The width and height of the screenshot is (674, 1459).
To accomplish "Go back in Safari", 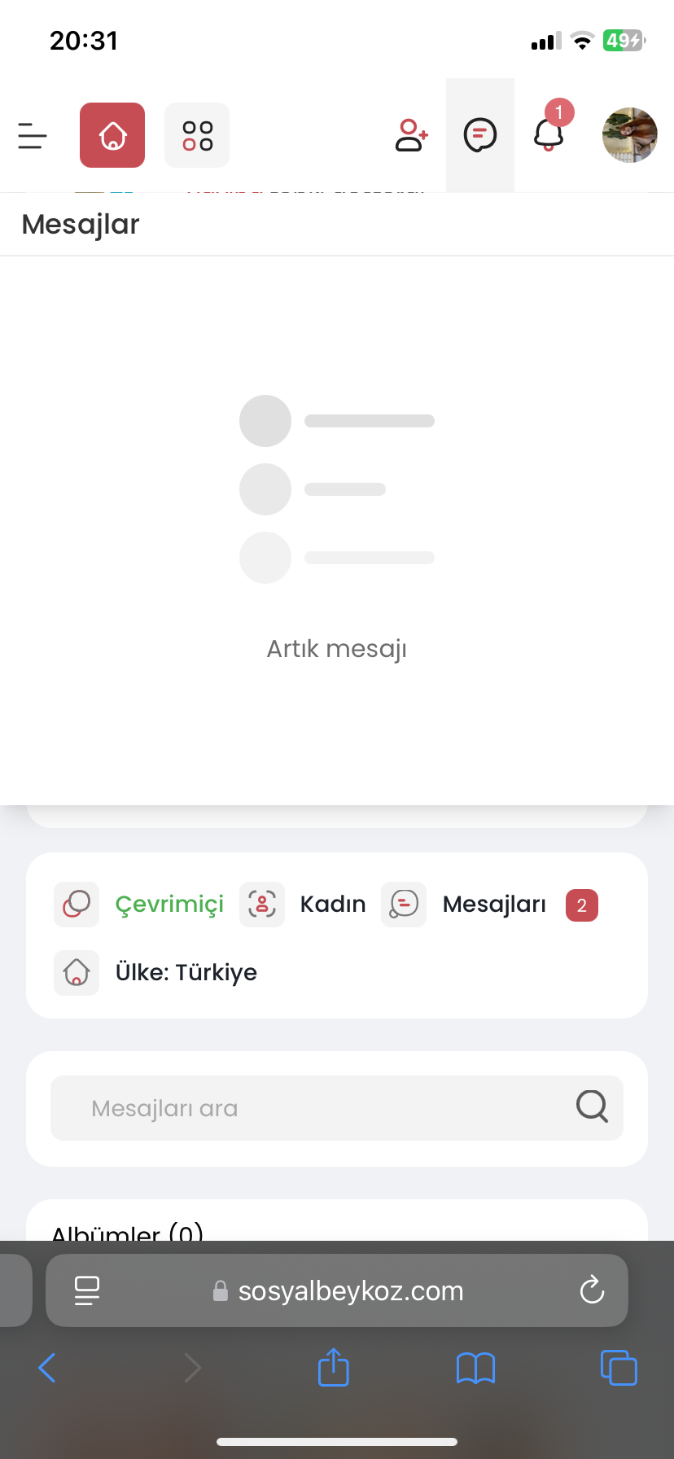I will pyautogui.click(x=47, y=1368).
